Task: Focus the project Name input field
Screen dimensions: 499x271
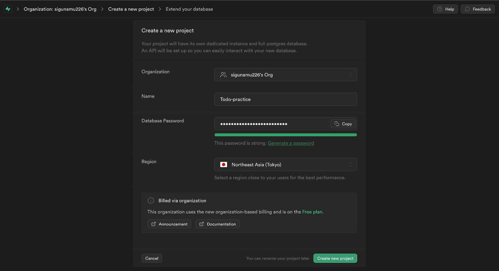Action: point(285,99)
